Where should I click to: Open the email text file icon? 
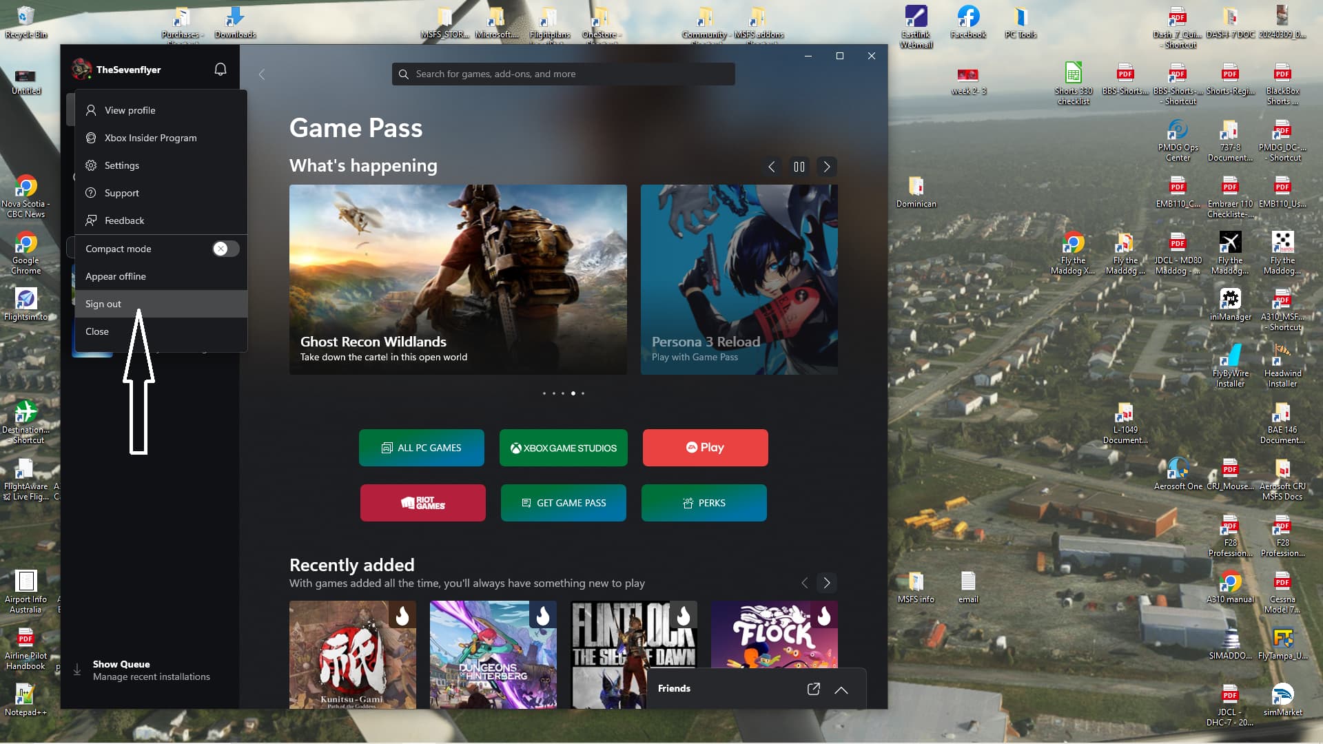pos(968,587)
